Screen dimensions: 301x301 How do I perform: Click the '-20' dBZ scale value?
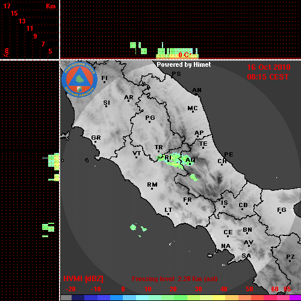(x=70, y=289)
